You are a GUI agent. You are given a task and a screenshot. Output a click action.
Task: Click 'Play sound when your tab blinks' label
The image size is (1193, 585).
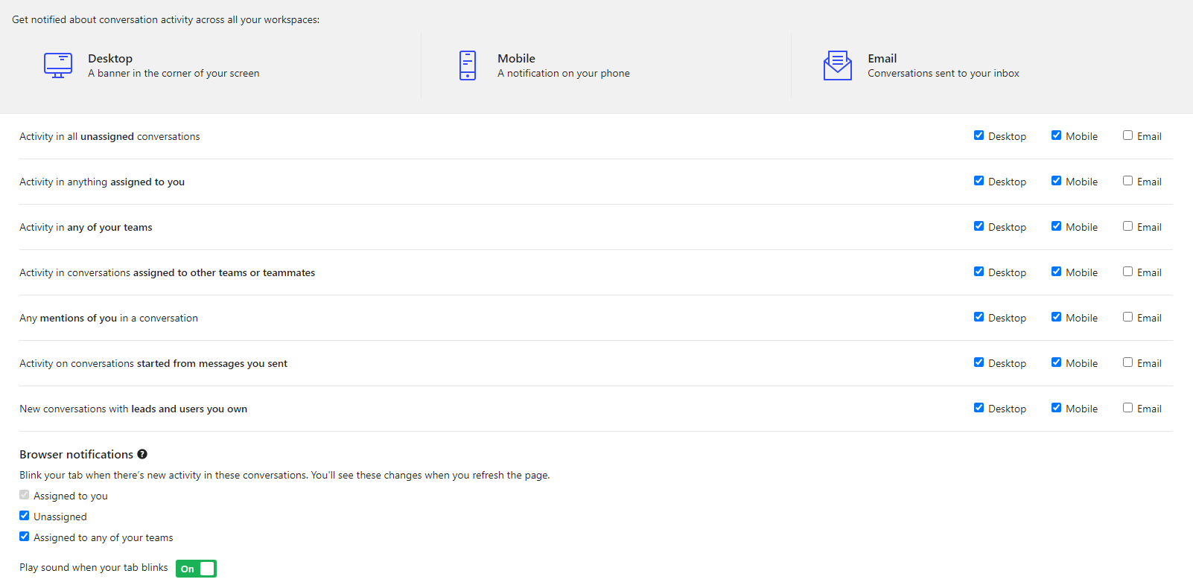(x=94, y=567)
